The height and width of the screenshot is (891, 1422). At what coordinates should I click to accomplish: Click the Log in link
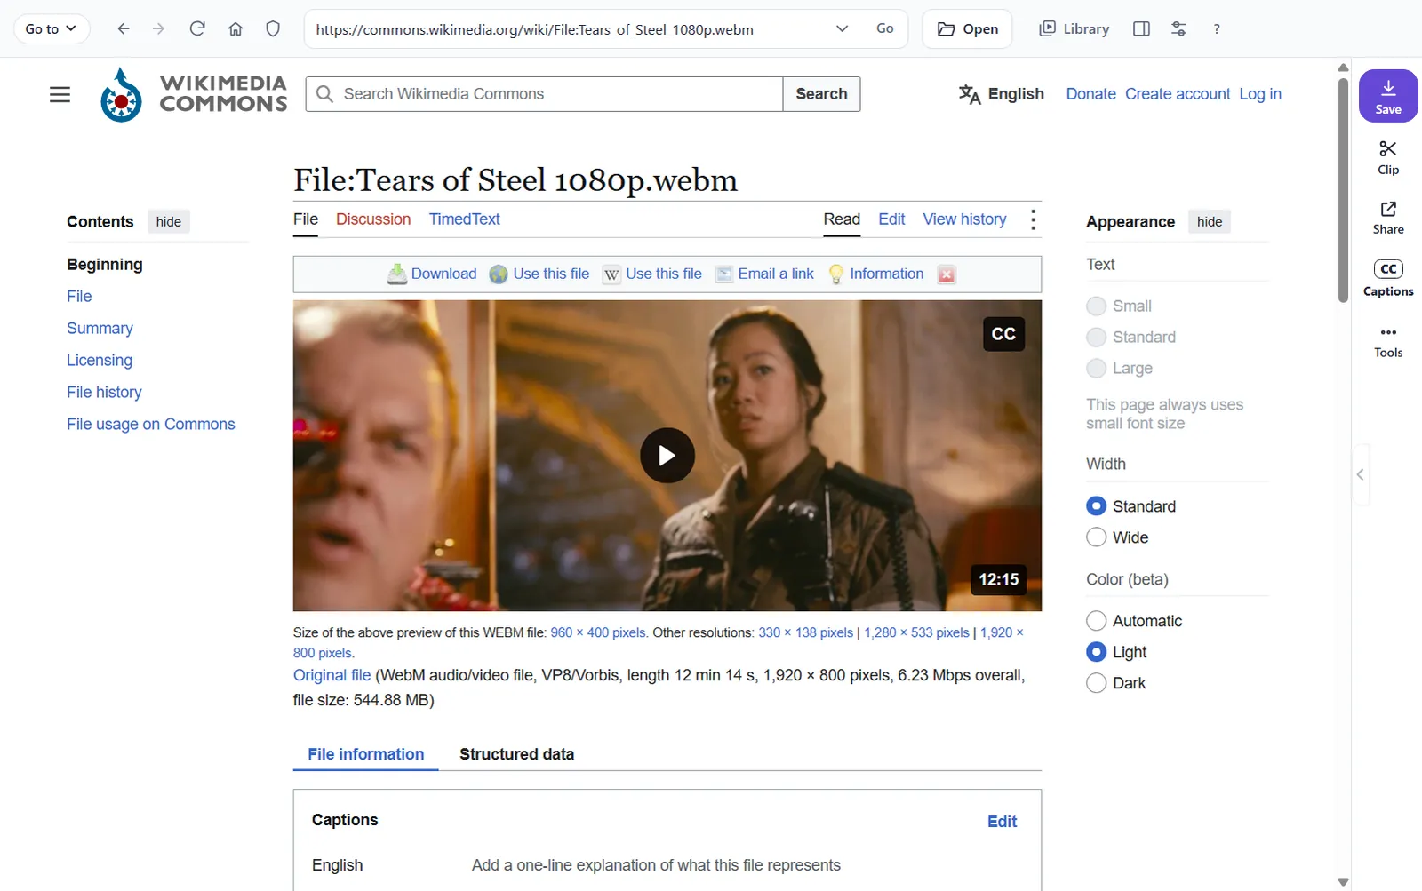tap(1260, 94)
